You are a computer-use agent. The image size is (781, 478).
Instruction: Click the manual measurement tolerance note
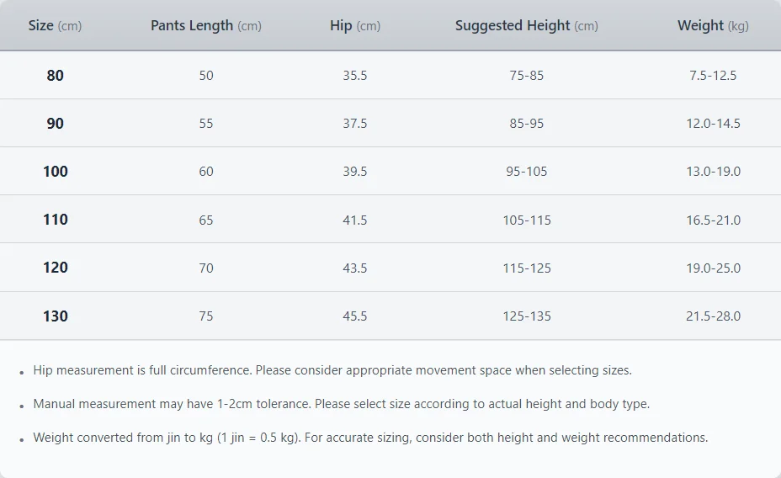pyautogui.click(x=341, y=404)
